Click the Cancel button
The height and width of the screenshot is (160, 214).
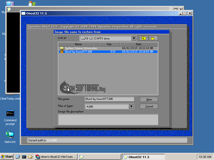tap(149, 106)
